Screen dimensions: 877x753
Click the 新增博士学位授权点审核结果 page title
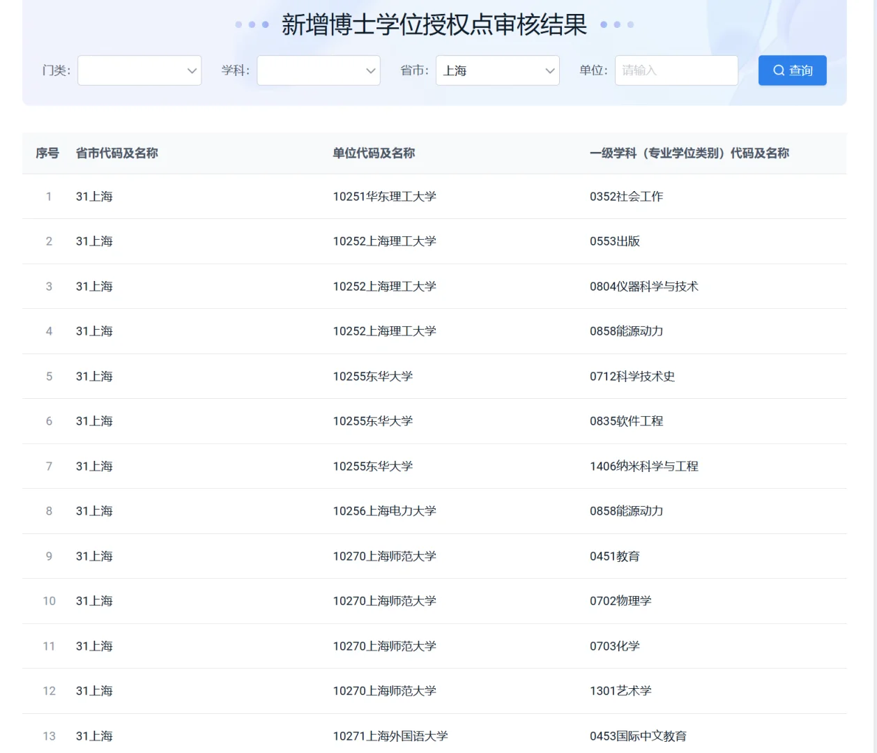(x=434, y=24)
